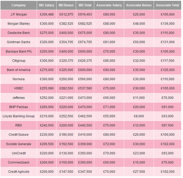Click J.P. Morgan MD Total £919,463
Image resolution: width=183 pixels, height=178 pixels.
[85, 15]
